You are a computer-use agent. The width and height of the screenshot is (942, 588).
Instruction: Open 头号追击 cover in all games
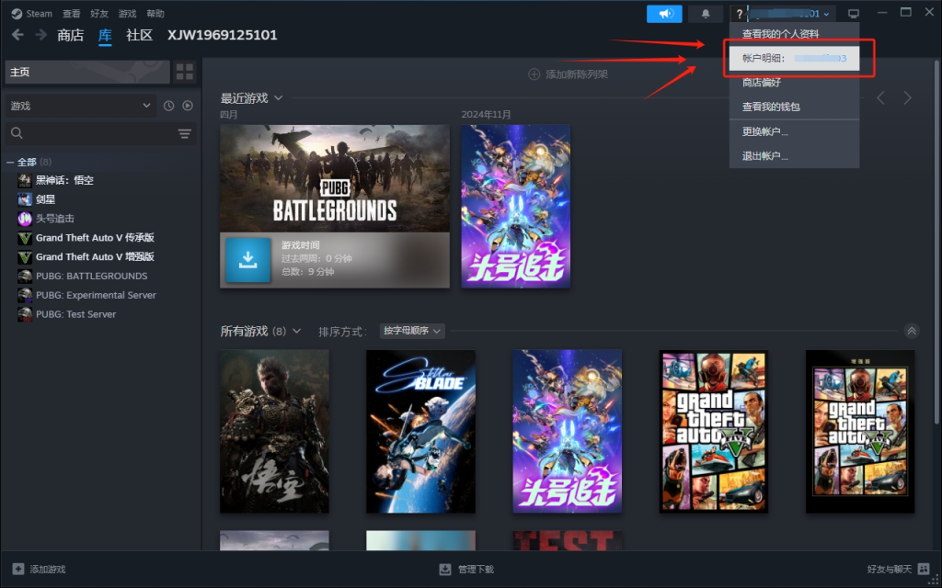click(x=567, y=432)
